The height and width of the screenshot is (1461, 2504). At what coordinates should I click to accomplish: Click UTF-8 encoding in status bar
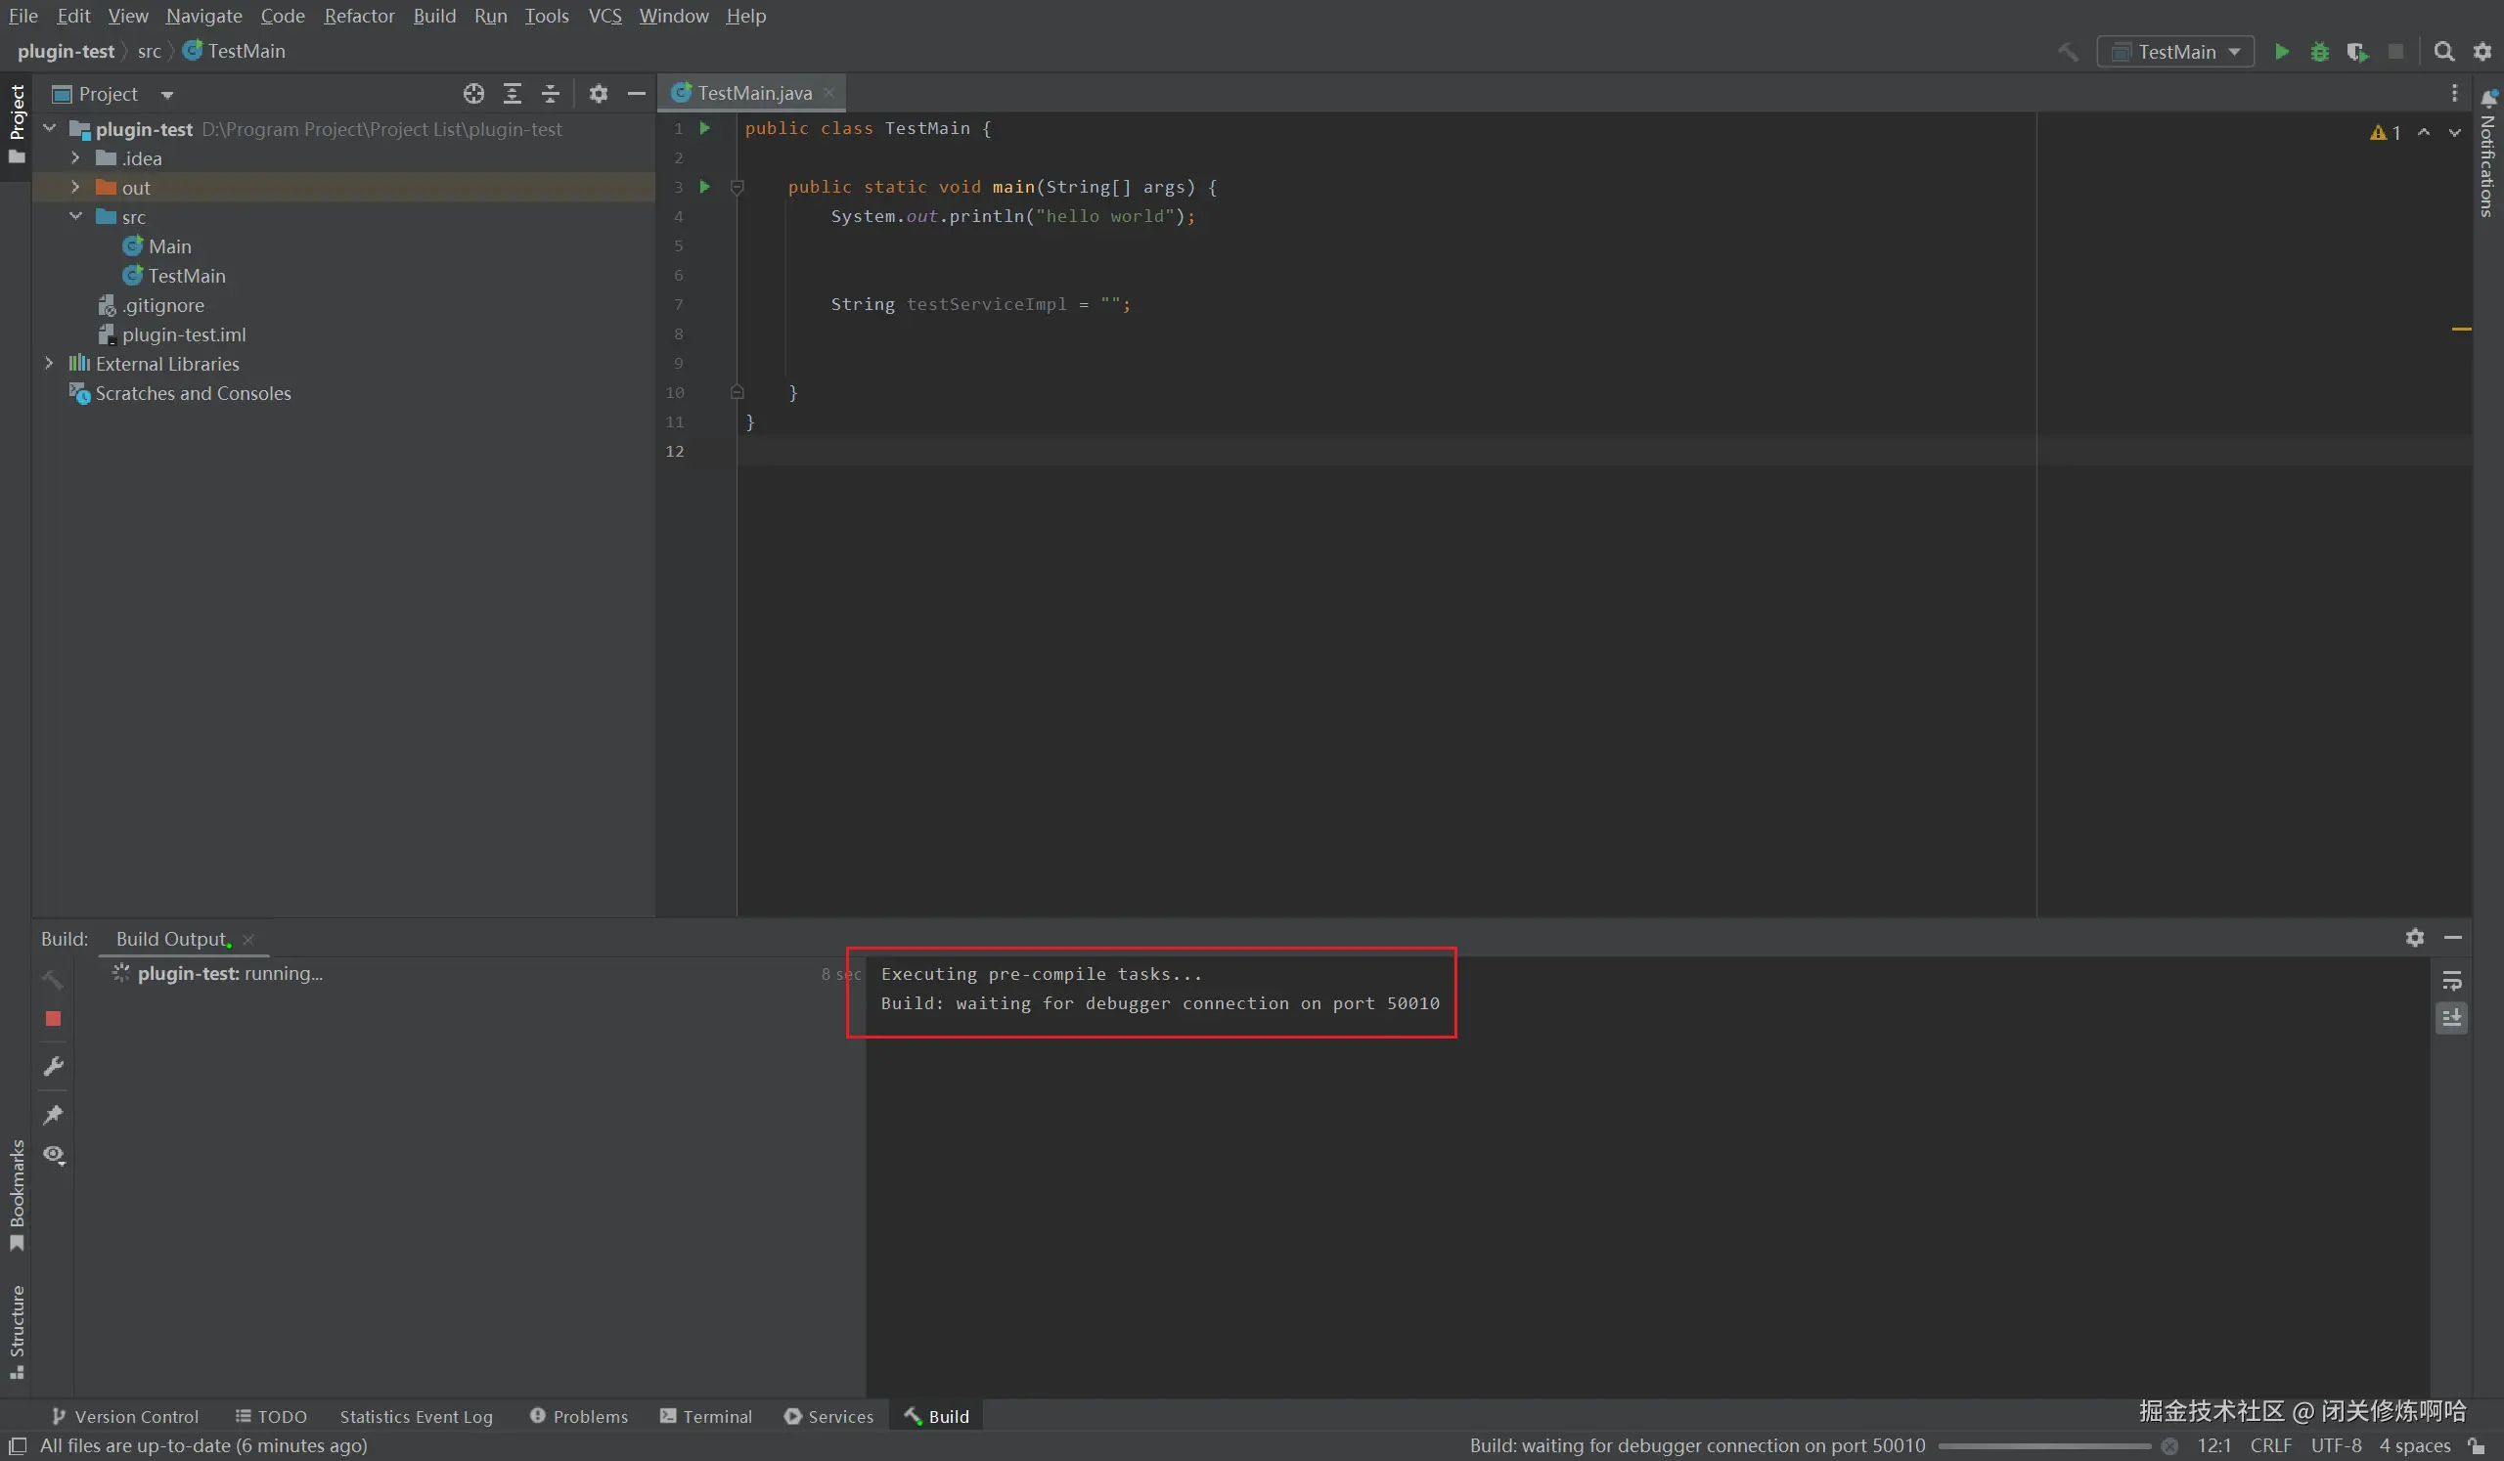2335,1445
